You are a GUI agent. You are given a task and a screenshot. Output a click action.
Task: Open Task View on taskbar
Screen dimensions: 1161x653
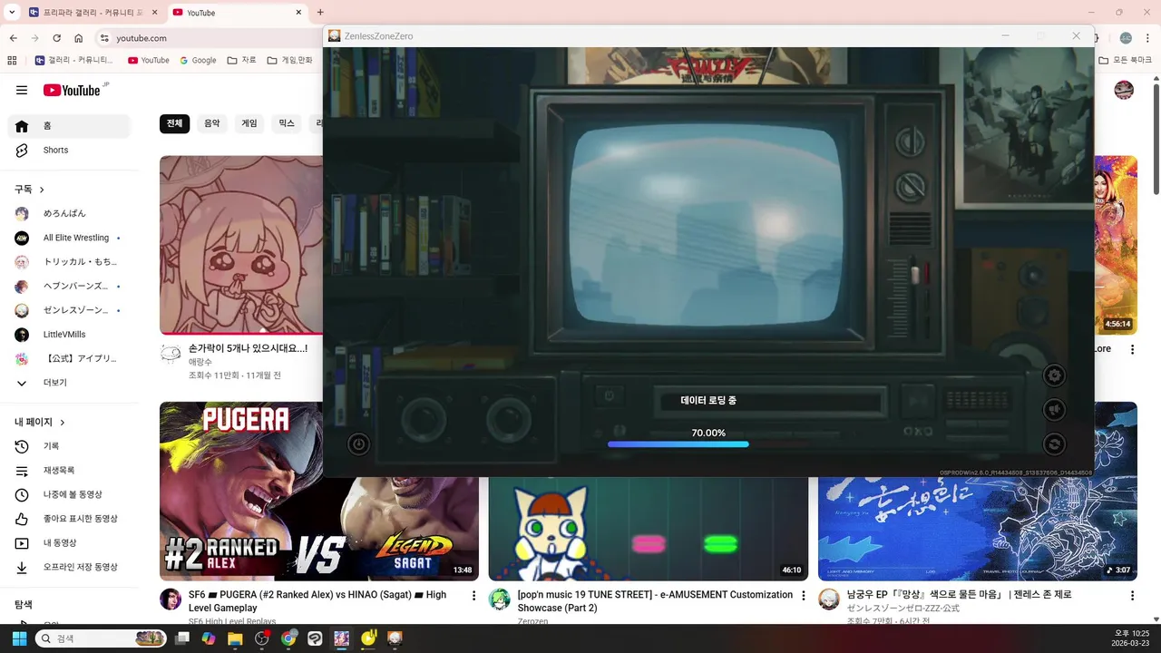click(182, 638)
